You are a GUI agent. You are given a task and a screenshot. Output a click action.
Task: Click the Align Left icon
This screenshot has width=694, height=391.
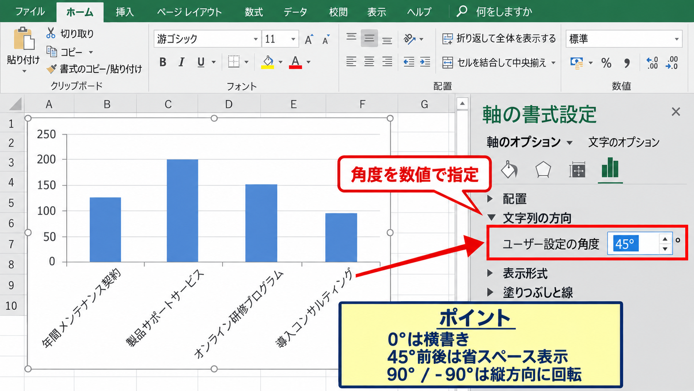pyautogui.click(x=351, y=62)
